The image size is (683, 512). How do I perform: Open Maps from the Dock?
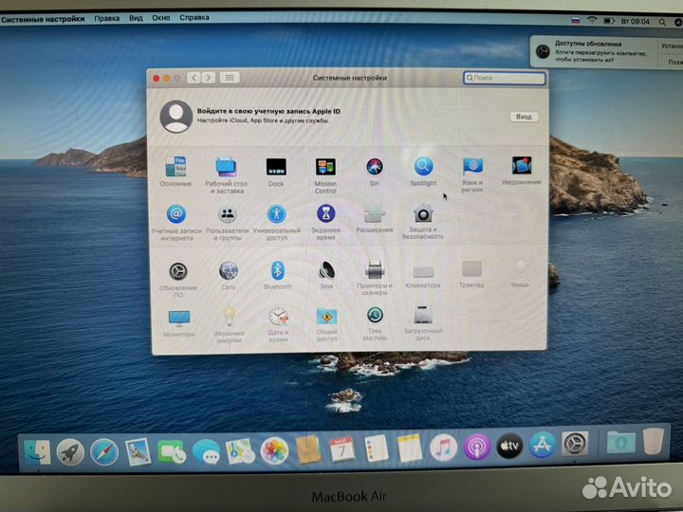240,451
